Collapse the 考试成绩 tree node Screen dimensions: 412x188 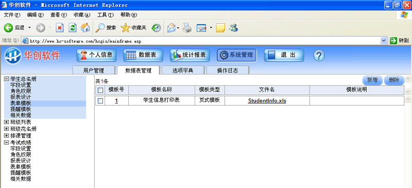[x=6, y=143]
